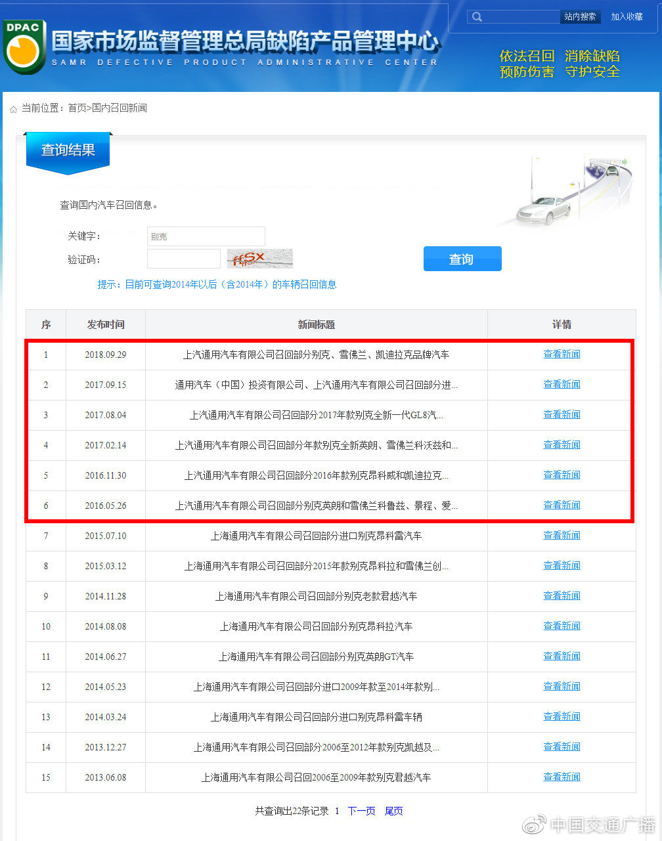This screenshot has width=662, height=841.
Task: Open 查看新闻 for 2017.08.04 row
Action: pos(562,414)
